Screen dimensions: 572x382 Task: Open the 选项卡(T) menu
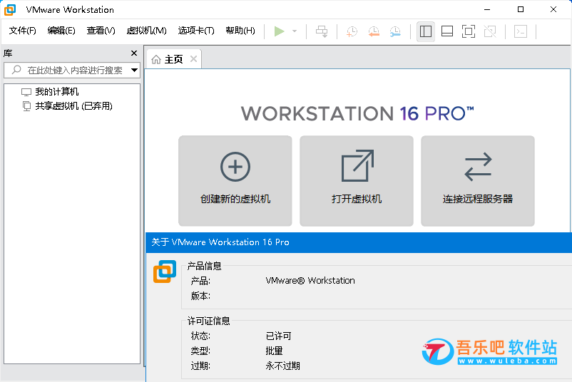[x=196, y=31]
